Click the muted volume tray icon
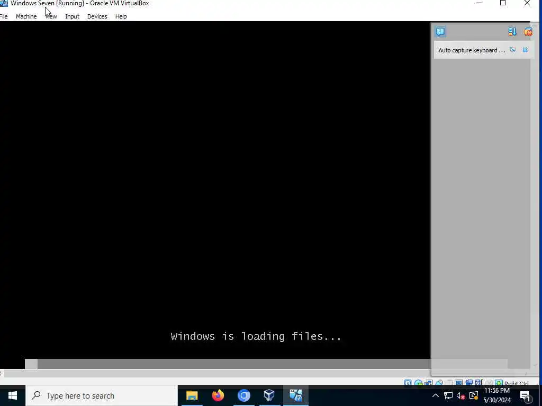Viewport: 542px width, 406px height. click(461, 395)
